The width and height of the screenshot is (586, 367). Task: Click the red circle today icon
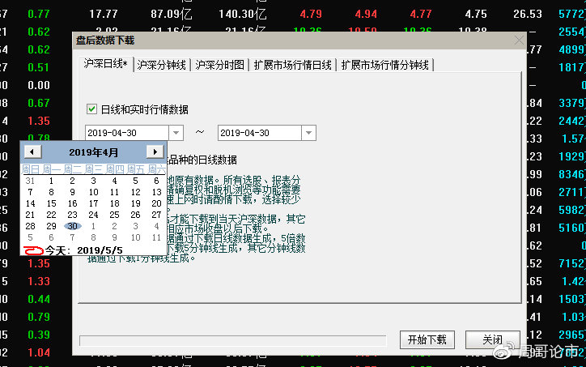click(32, 250)
